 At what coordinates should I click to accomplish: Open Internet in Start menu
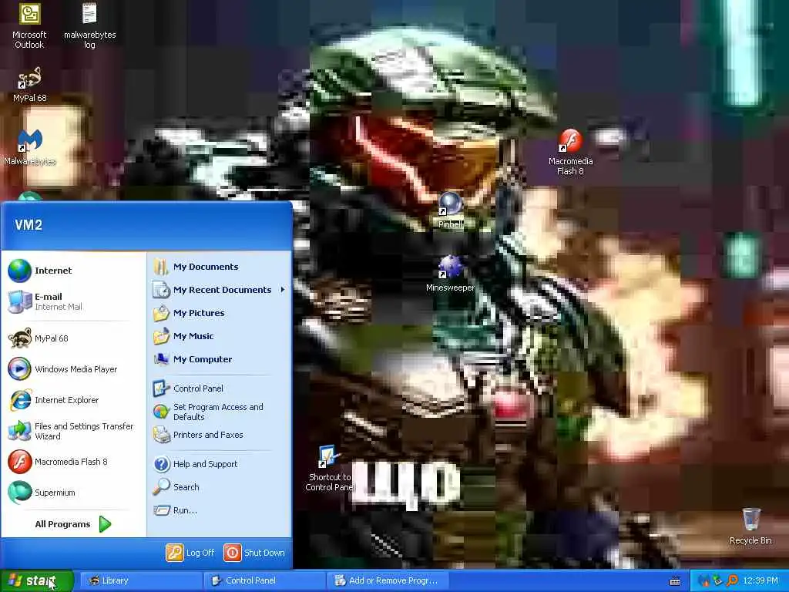point(73,271)
